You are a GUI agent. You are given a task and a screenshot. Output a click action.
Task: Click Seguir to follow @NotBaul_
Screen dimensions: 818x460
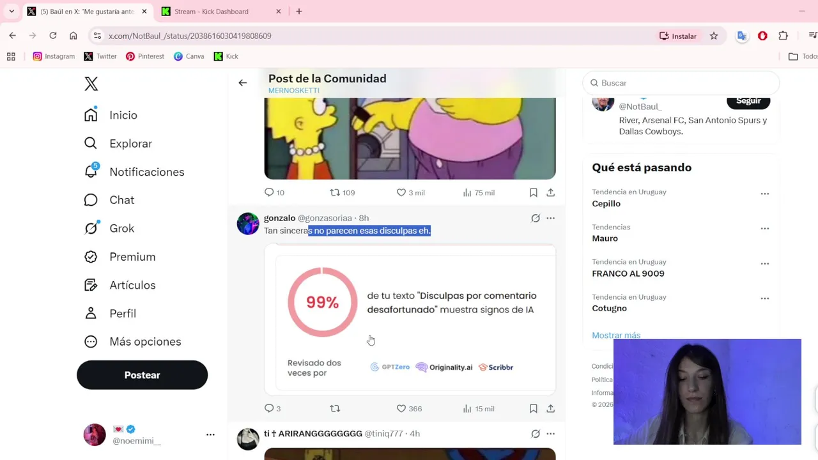748,102
